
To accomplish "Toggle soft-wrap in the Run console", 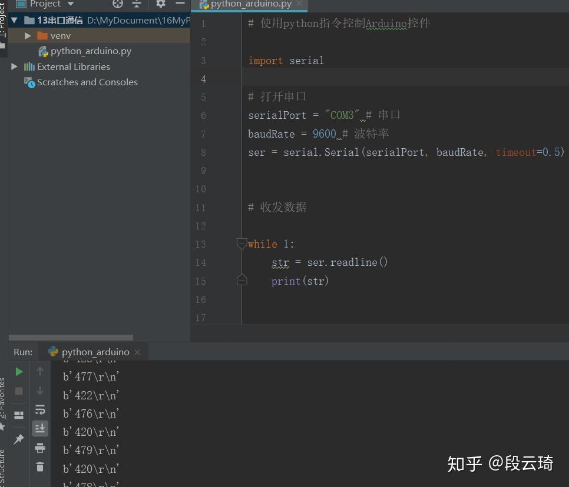I will click(39, 410).
